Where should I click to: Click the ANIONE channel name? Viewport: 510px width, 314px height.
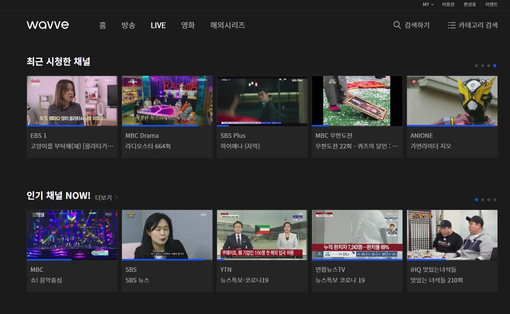click(421, 136)
